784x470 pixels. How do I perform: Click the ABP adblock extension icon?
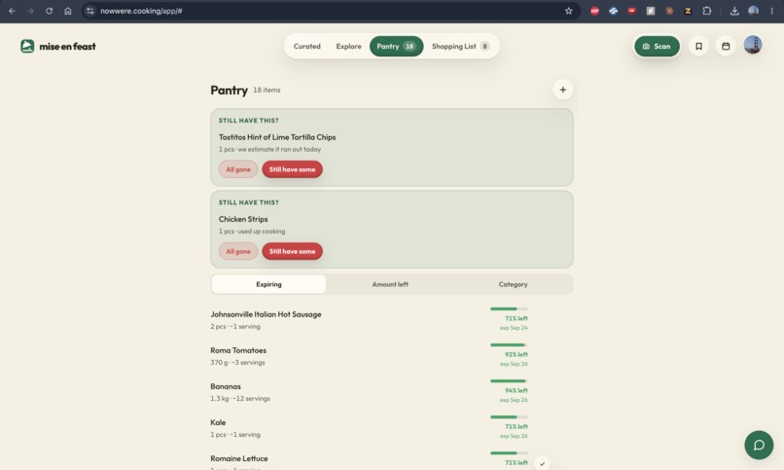(x=594, y=11)
